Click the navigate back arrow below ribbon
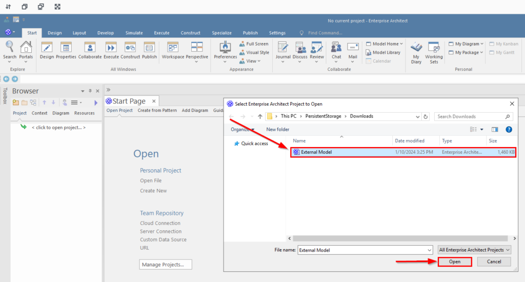The width and height of the screenshot is (525, 282). pyautogui.click(x=6, y=79)
